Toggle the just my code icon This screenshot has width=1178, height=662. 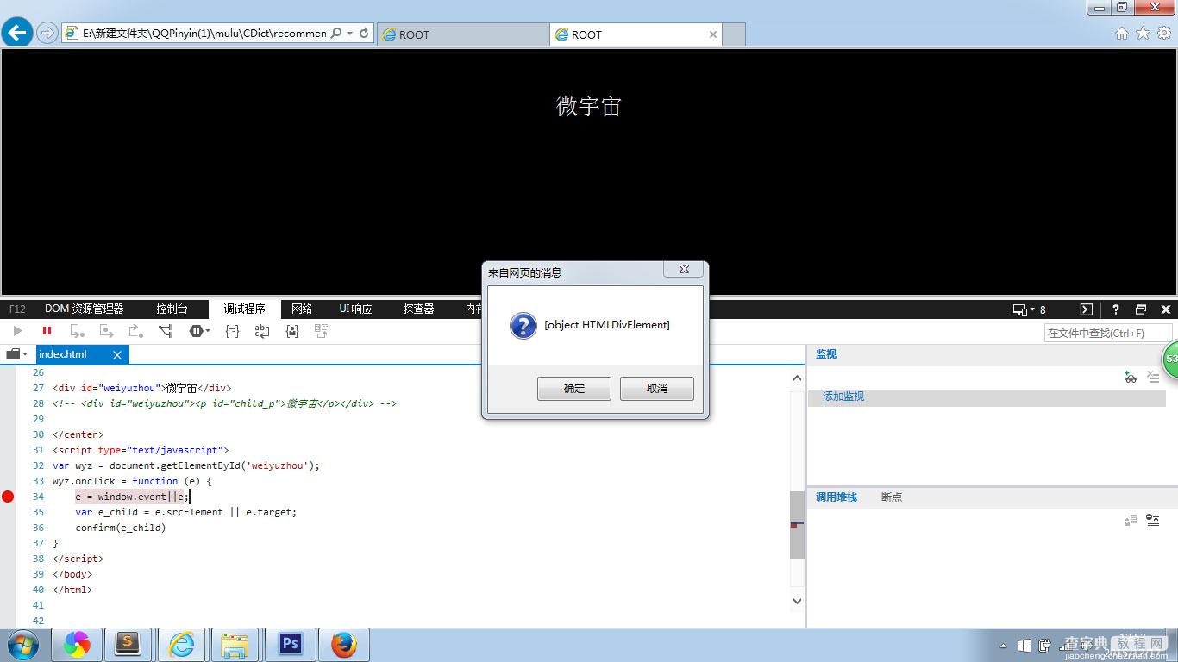coord(292,331)
